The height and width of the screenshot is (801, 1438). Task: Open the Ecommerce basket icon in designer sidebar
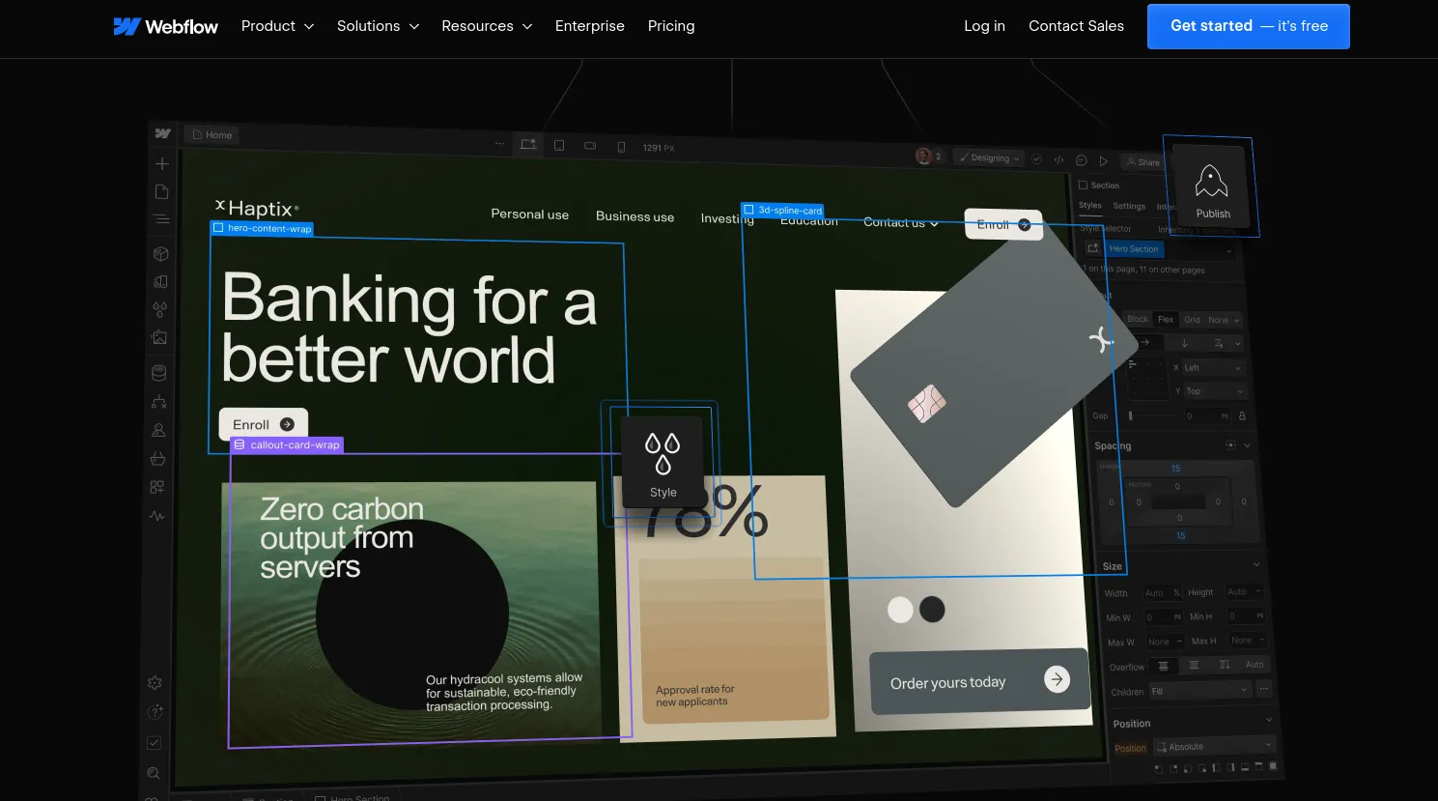[x=158, y=458]
